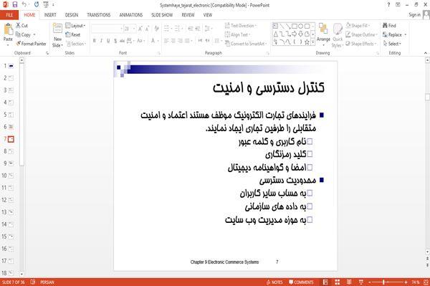Click the Redo/Repeat icon
Screen dimensions: 430x286
coord(37,4)
